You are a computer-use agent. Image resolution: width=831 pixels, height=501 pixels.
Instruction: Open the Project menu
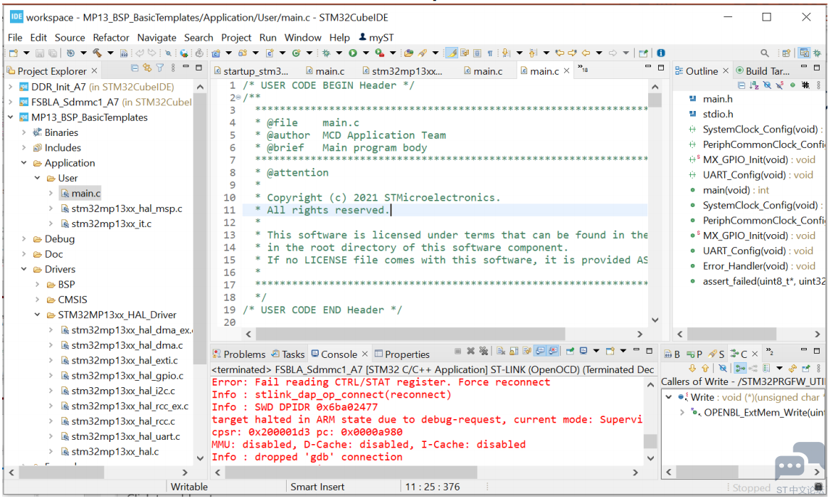[235, 38]
